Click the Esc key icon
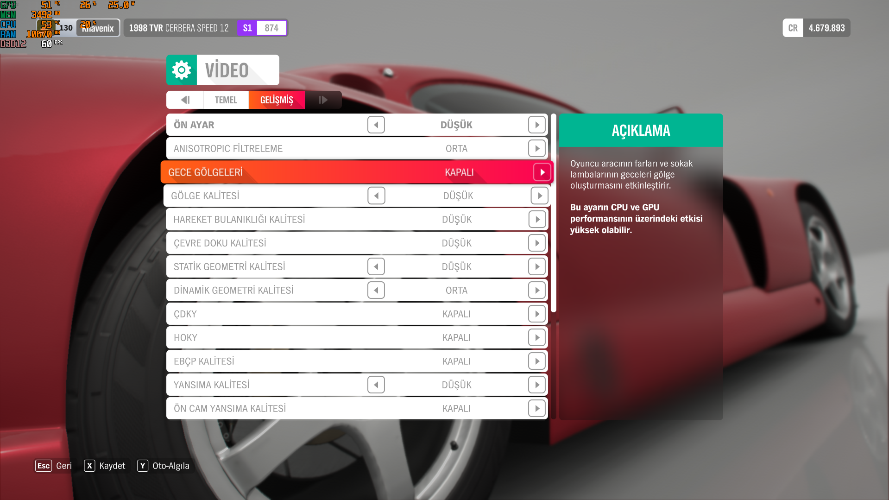This screenshot has height=500, width=889. tap(44, 466)
